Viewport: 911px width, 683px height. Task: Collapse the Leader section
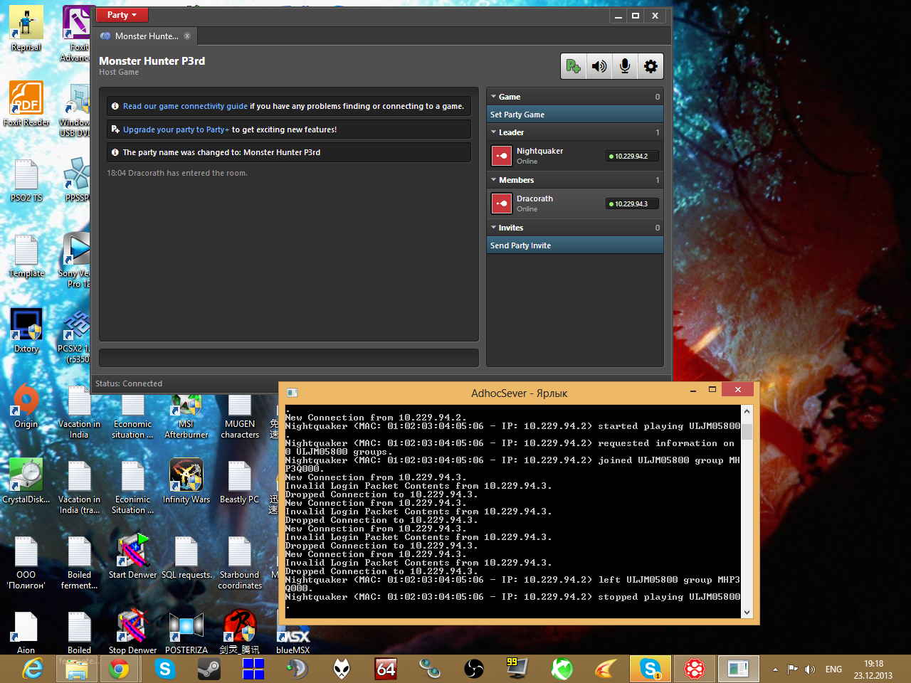tap(493, 132)
